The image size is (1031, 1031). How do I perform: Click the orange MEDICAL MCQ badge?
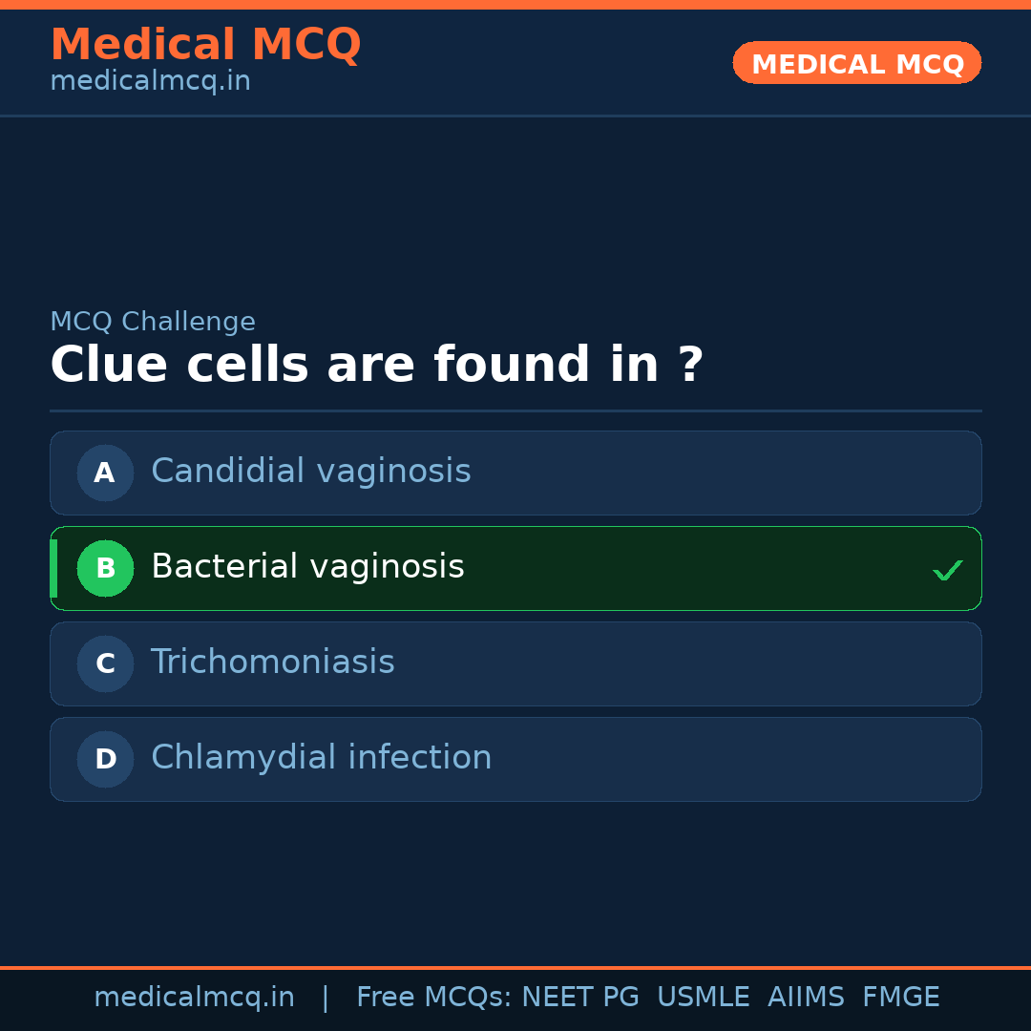(856, 63)
